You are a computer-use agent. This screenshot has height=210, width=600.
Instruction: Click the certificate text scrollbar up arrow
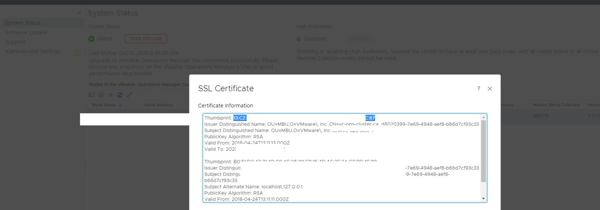click(484, 117)
